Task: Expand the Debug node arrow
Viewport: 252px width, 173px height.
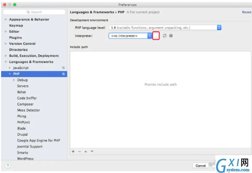Action: (14, 80)
